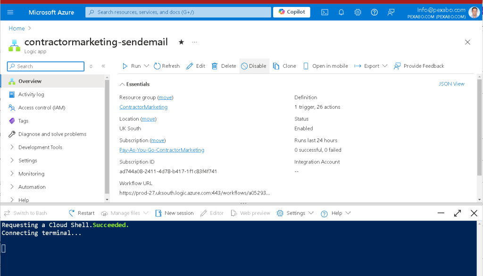Open the notifications bell
Screen dimensions: 483x276
341,12
